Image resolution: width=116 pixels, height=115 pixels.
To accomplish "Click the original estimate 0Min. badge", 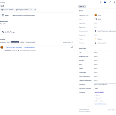I will click(96, 88).
